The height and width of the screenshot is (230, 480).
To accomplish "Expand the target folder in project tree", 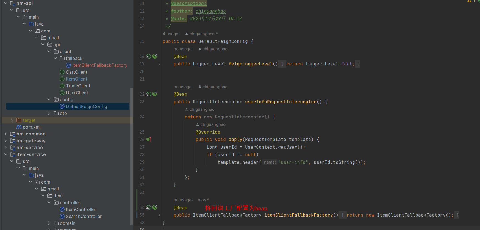I will tap(12, 120).
